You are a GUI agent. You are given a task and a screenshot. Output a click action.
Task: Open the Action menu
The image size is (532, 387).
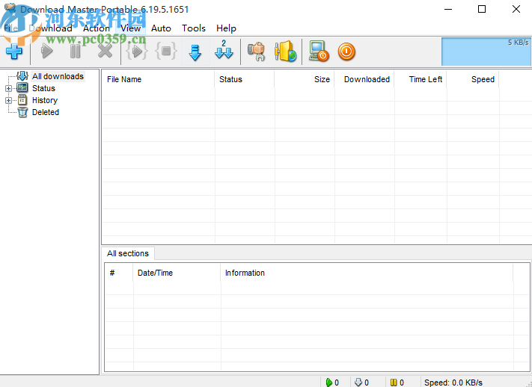coord(97,28)
